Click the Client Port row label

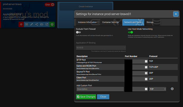pos(81,78)
